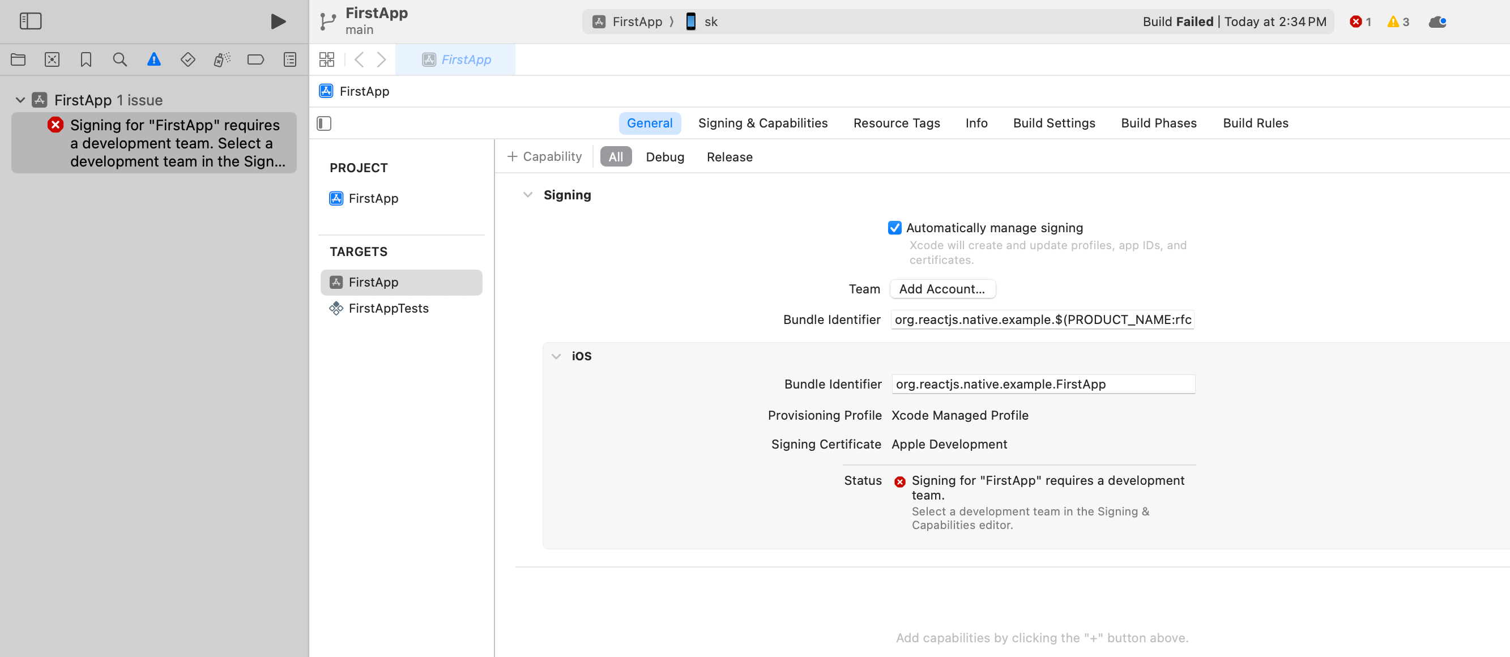Click the FirstApp breadcrumb label
The height and width of the screenshot is (657, 1510).
pos(365,91)
